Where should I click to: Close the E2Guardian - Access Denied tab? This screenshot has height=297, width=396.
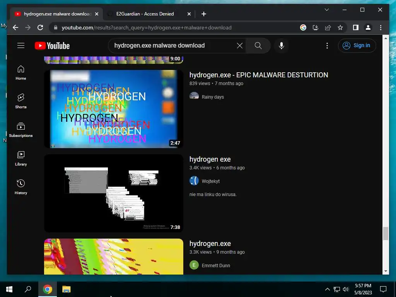(x=189, y=14)
